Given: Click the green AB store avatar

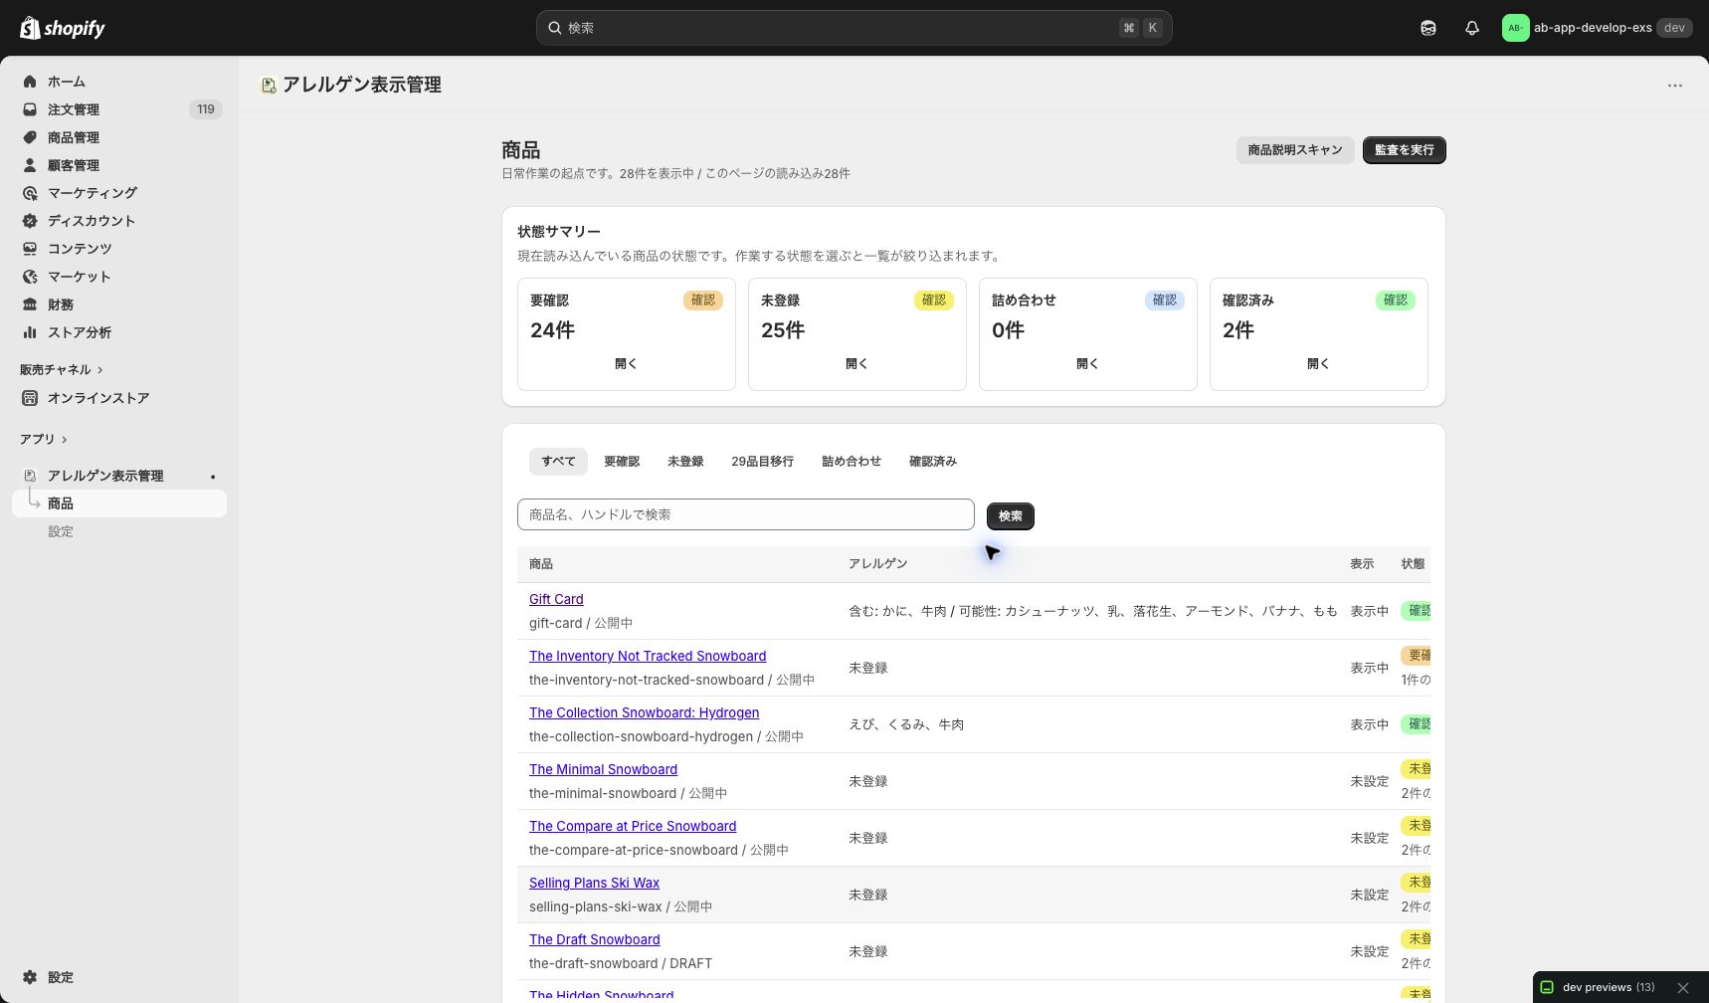Looking at the screenshot, I should (1515, 28).
